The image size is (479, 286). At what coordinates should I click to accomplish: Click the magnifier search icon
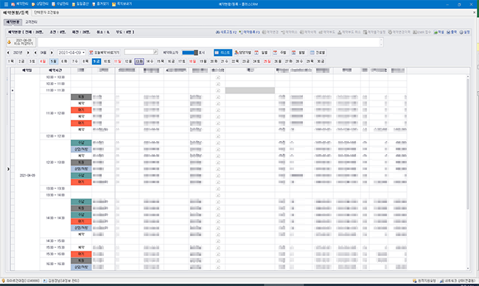(x=155, y=52)
